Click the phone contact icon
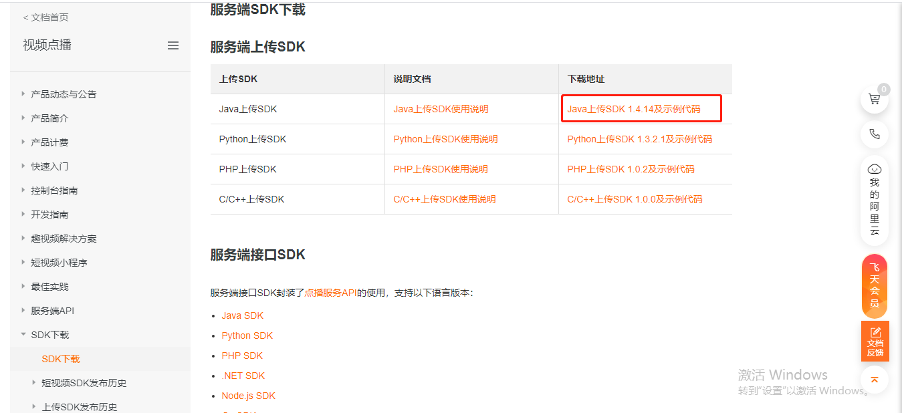Viewport: 902px width, 413px height. [874, 134]
